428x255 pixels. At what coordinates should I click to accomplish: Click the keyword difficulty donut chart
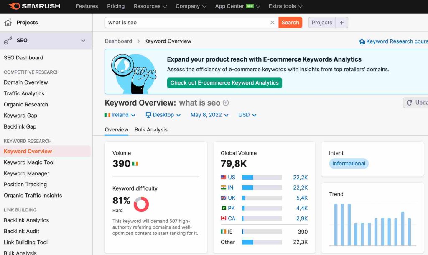click(x=141, y=204)
